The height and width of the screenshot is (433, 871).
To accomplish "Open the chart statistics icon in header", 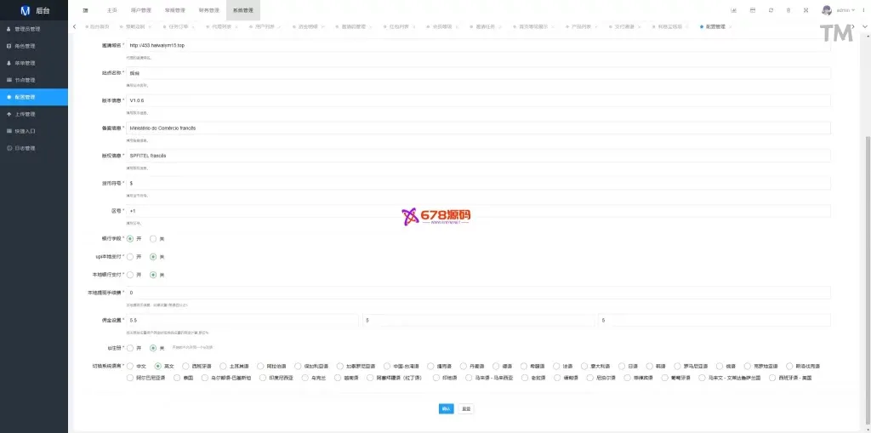I will click(x=733, y=10).
